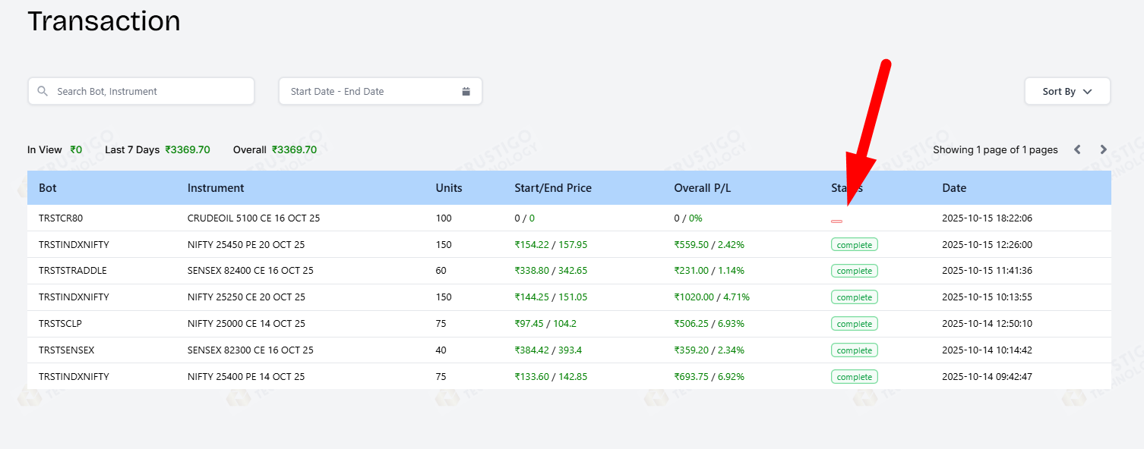This screenshot has width=1144, height=449.
Task: Click the Instrument column header
Action: [216, 188]
